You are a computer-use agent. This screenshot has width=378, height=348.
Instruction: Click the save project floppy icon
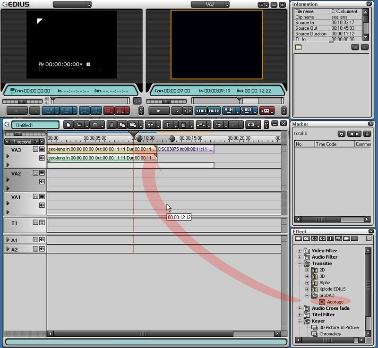(95, 125)
